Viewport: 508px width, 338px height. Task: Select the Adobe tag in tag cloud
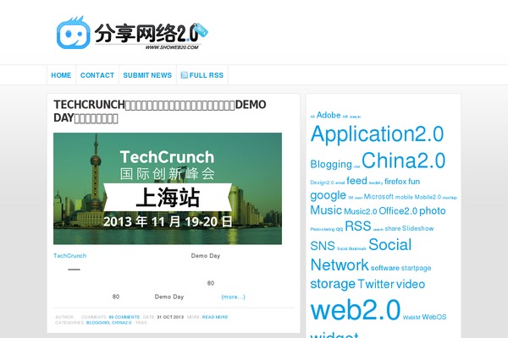[x=329, y=115]
